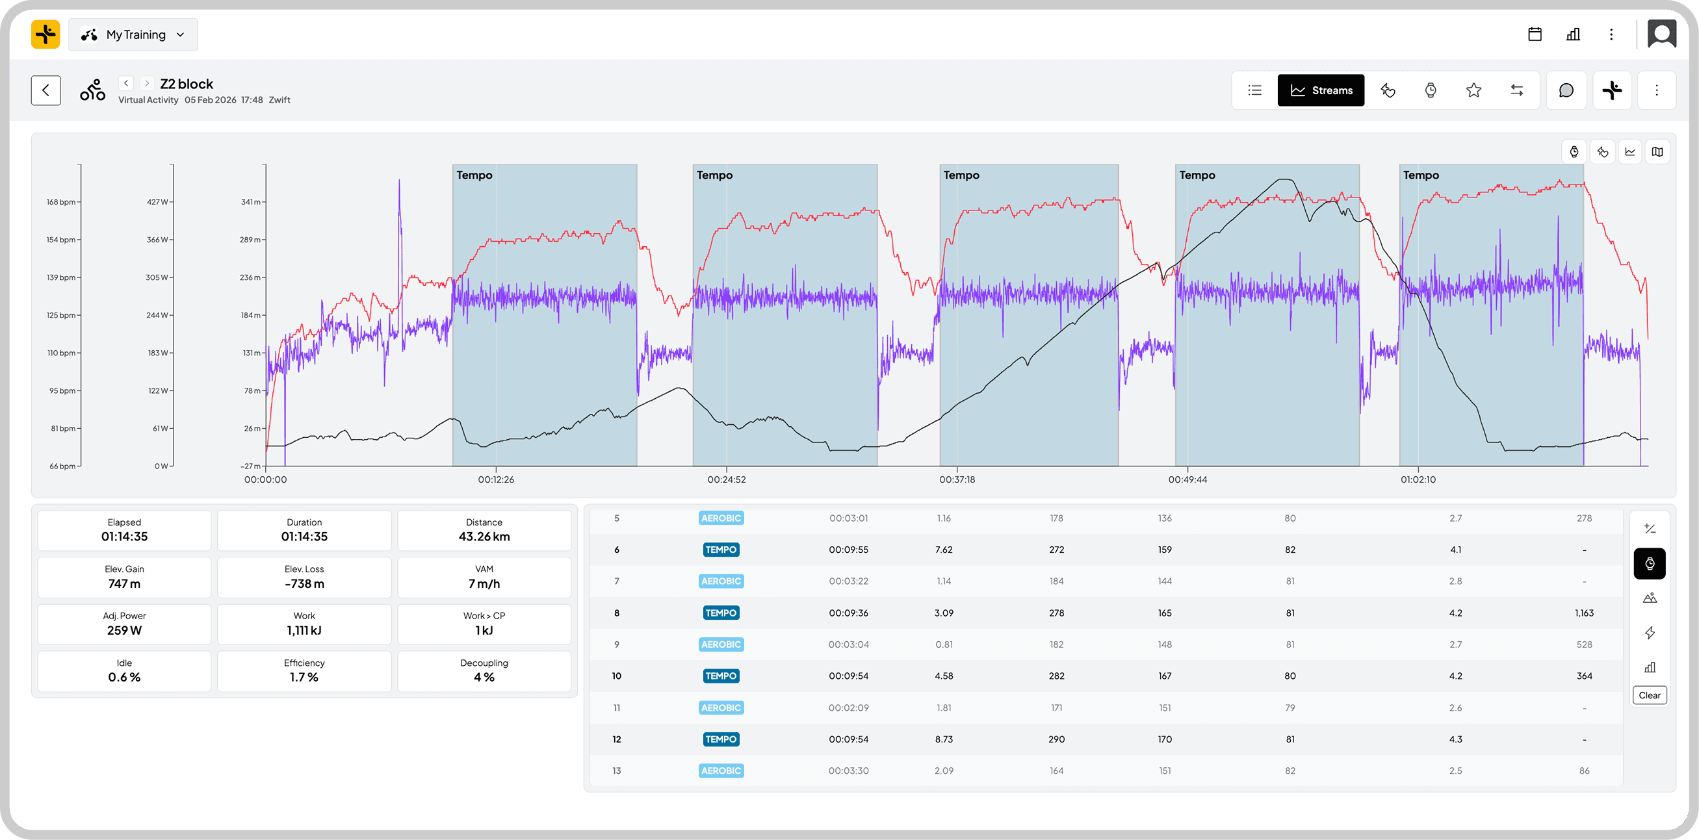This screenshot has width=1699, height=840.
Task: Toggle the watch icon above chart
Action: (x=1574, y=151)
